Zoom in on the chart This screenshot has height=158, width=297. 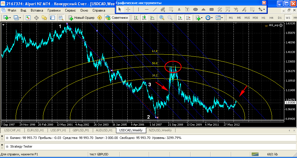[162, 18]
